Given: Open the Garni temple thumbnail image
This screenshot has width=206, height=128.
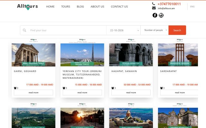Looking at the screenshot, I should [x=33, y=55].
